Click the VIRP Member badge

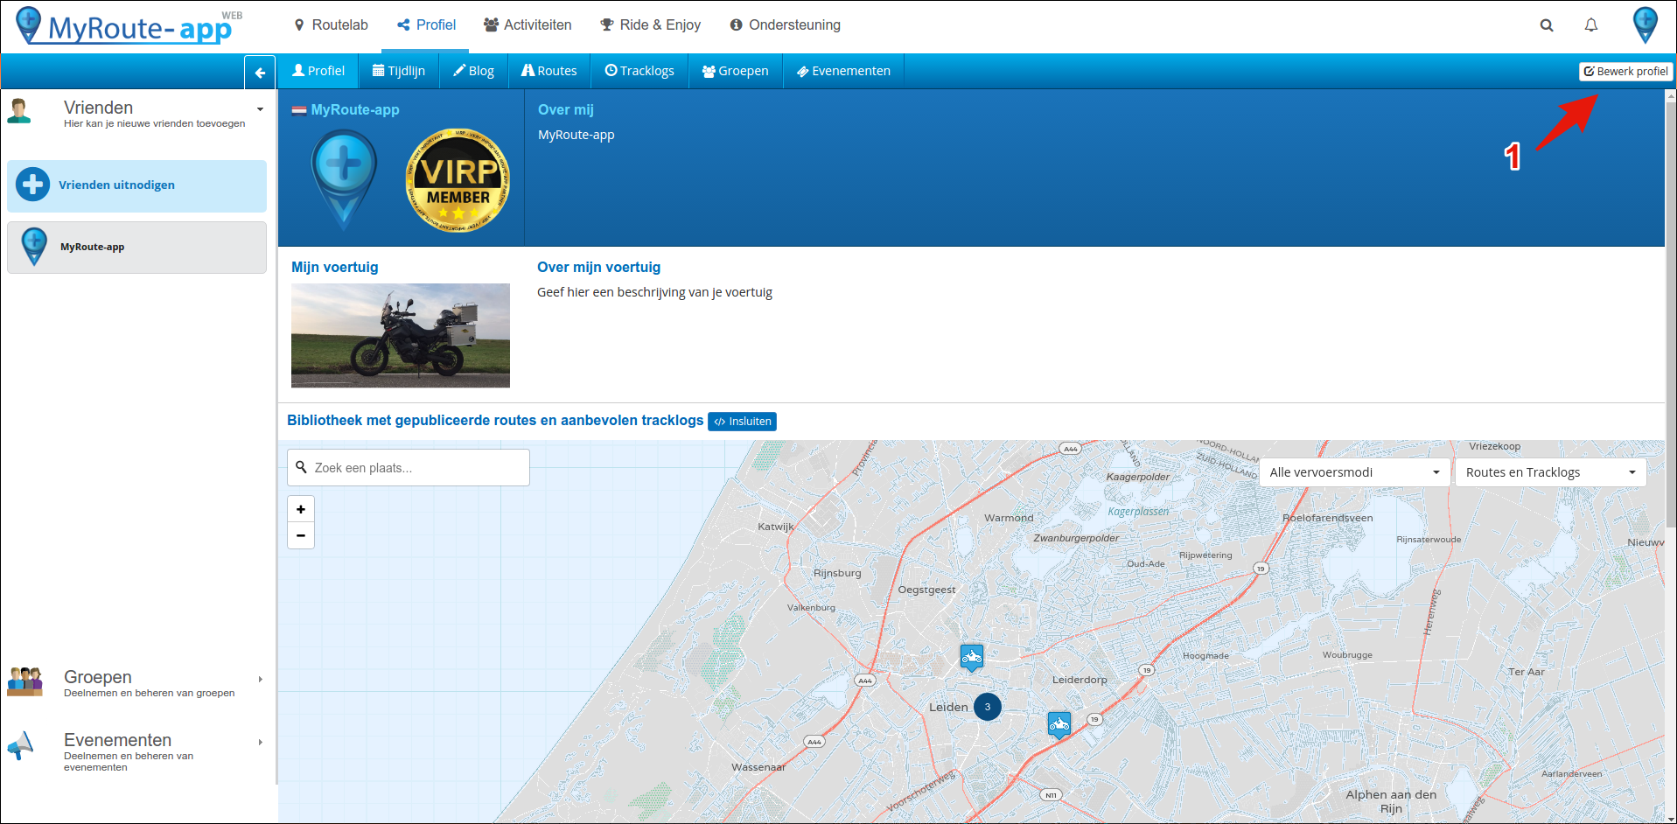tap(458, 180)
